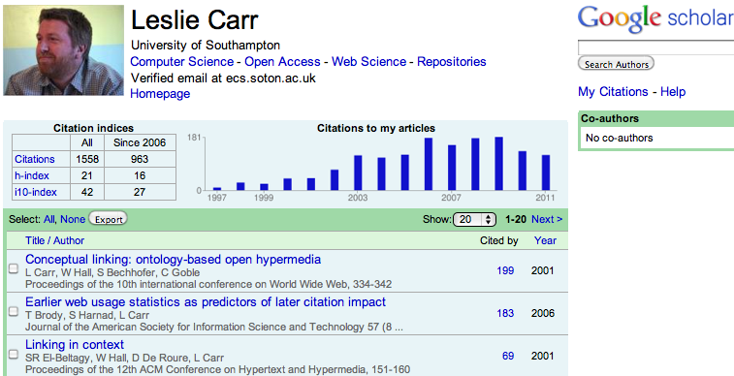Image resolution: width=734 pixels, height=376 pixels.
Task: Click the Co-authors panel header
Action: [656, 118]
